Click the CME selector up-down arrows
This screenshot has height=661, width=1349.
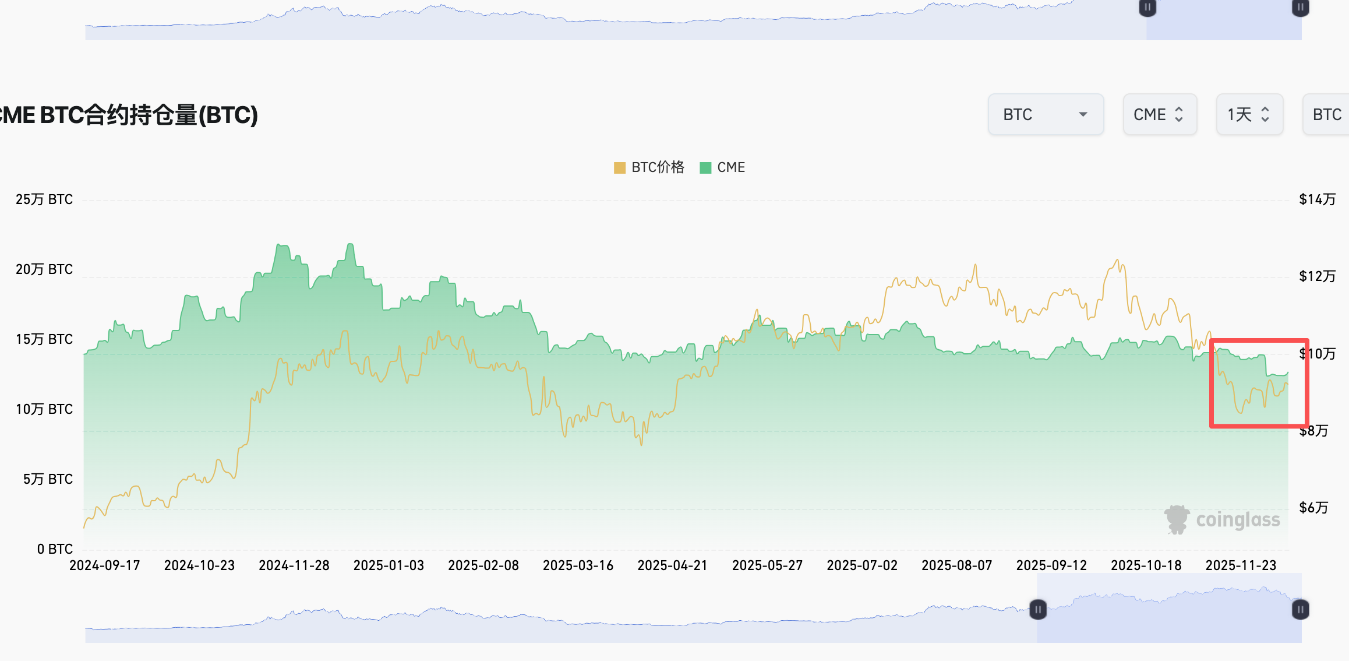coord(1179,114)
